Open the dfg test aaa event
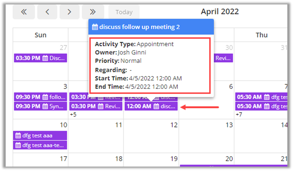Screen dimensions: 293x171 point(40,136)
